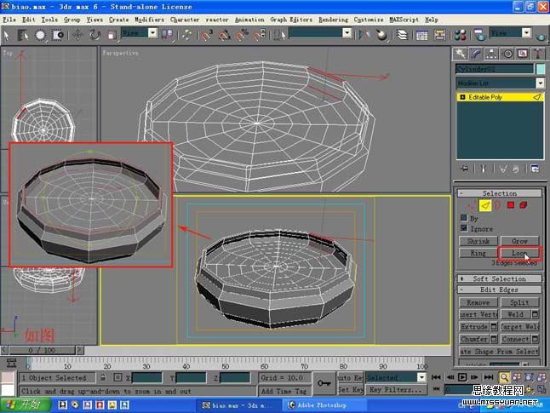Toggle the Spinner Snap icon
550x413 pixels.
[x=259, y=35]
